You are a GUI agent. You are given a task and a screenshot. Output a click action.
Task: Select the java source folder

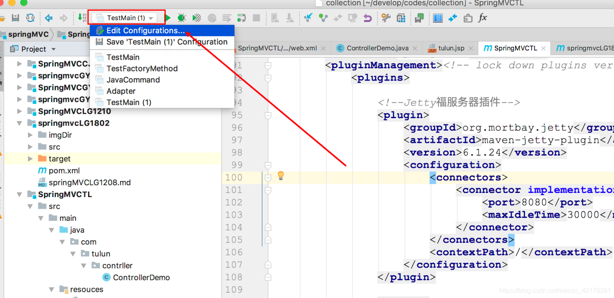point(77,230)
